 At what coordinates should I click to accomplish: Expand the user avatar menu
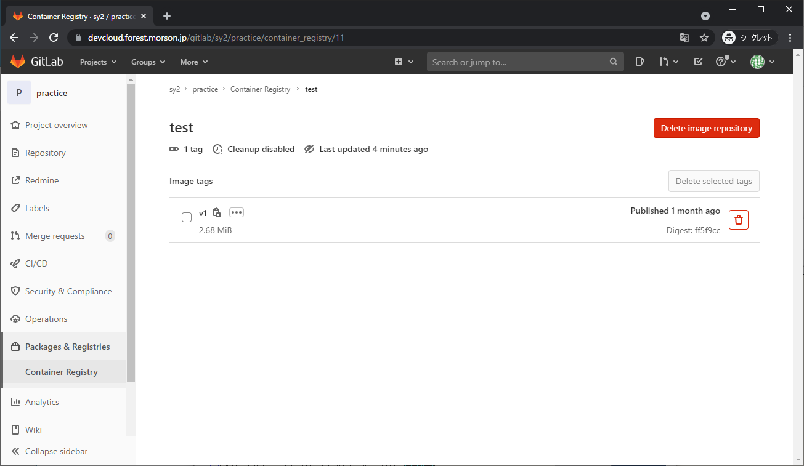coord(762,62)
